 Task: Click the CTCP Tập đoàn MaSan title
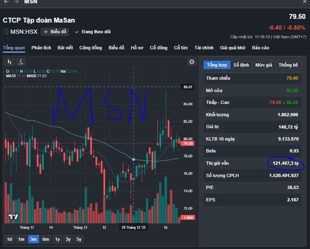39,20
